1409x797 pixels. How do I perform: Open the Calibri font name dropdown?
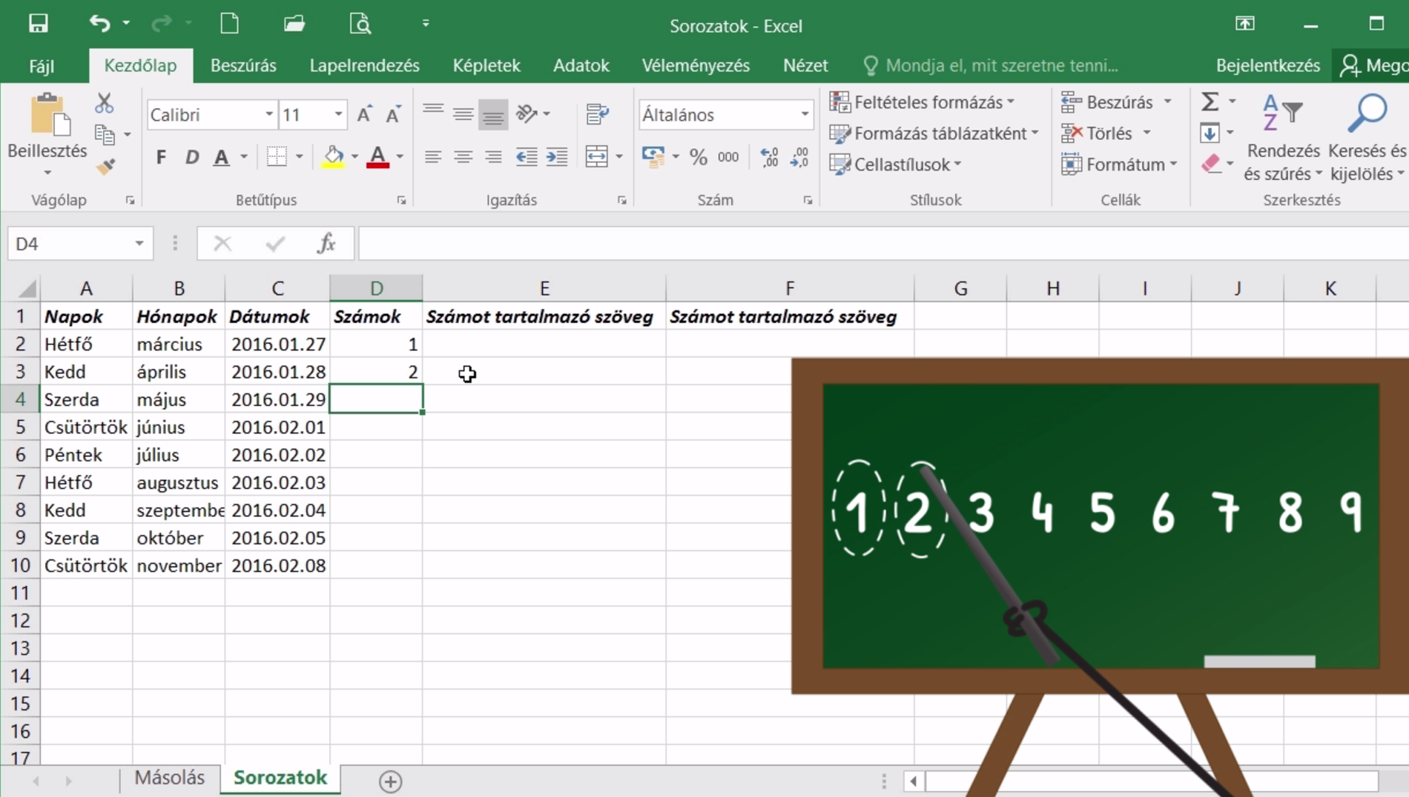click(269, 115)
